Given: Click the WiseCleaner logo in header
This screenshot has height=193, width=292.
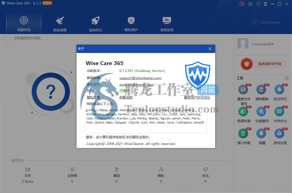Looking at the screenshot, I should coord(266,22).
